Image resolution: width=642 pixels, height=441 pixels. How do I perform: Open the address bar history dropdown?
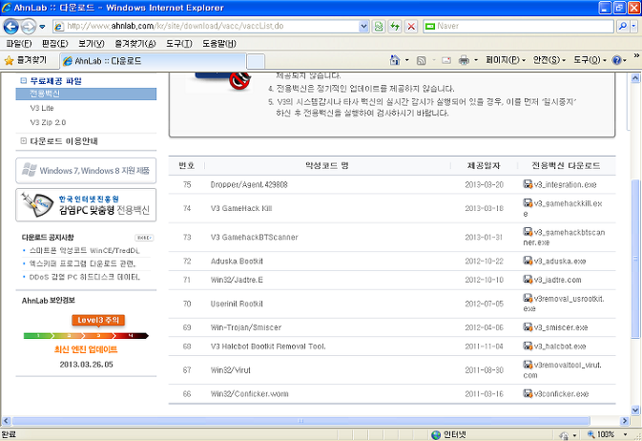tap(363, 26)
